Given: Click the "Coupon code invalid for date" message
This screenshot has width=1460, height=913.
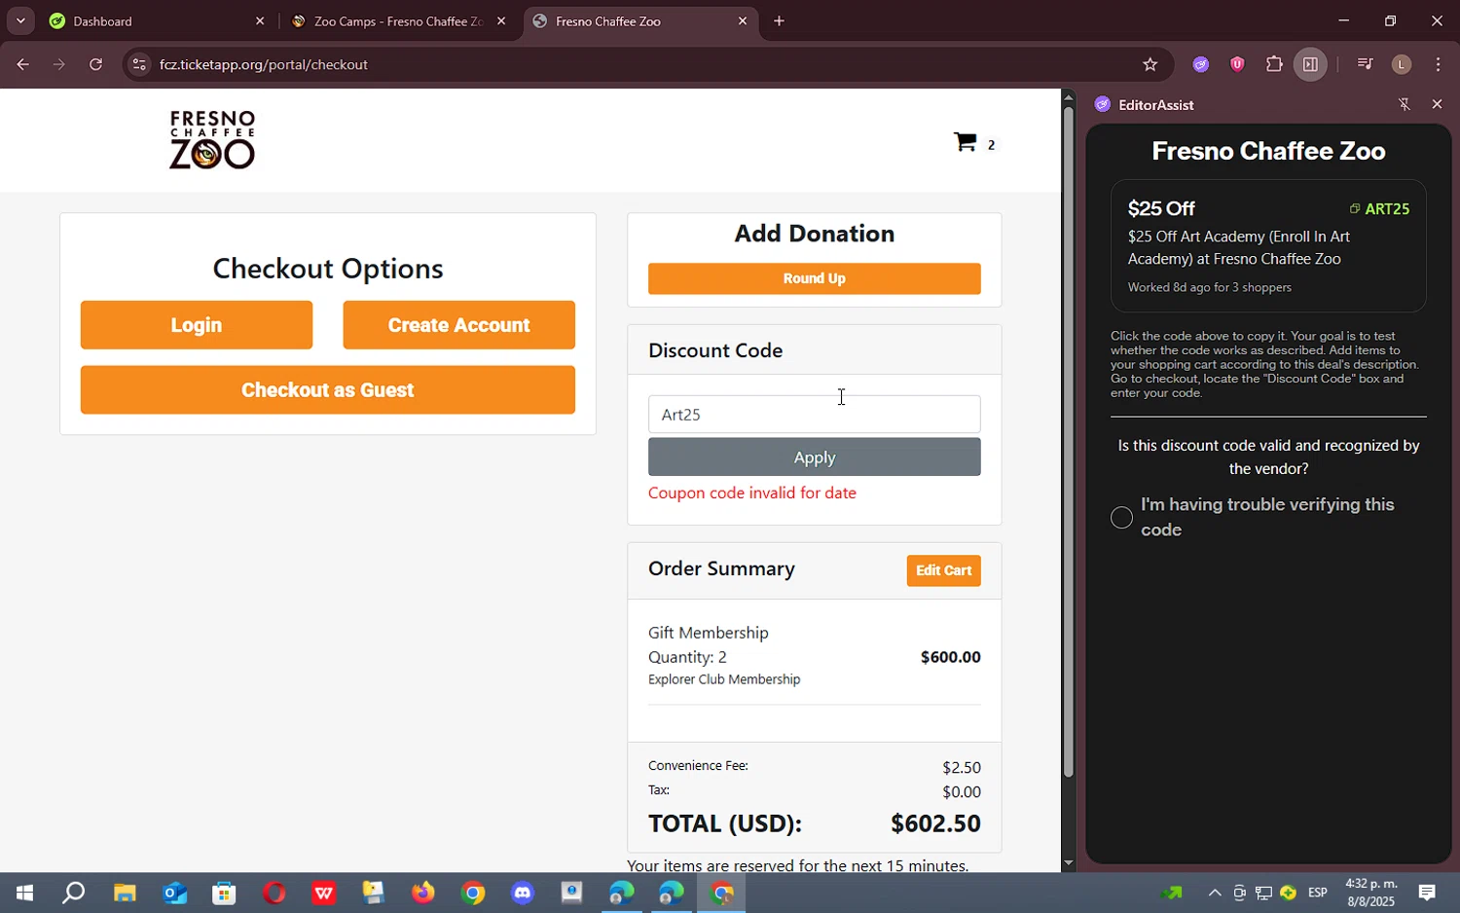Looking at the screenshot, I should pos(752,493).
